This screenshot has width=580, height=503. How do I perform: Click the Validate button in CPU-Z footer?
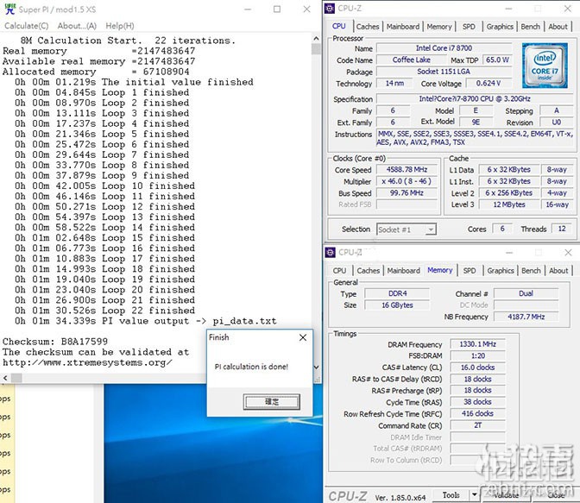[x=507, y=495]
